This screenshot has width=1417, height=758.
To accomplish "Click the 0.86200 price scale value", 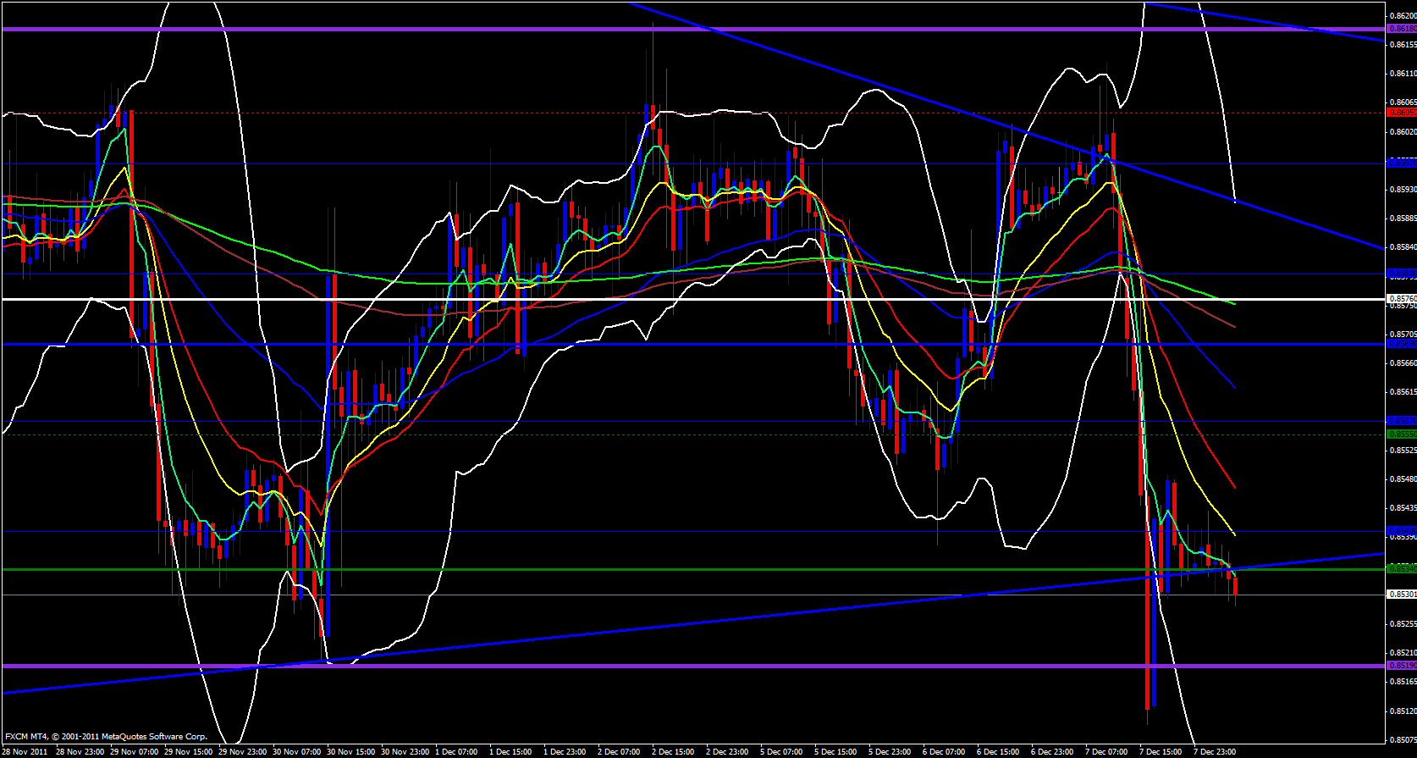I will pyautogui.click(x=1403, y=15).
